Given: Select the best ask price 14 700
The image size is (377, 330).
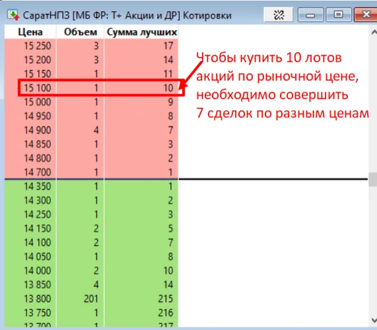Looking at the screenshot, I should click(x=38, y=172).
